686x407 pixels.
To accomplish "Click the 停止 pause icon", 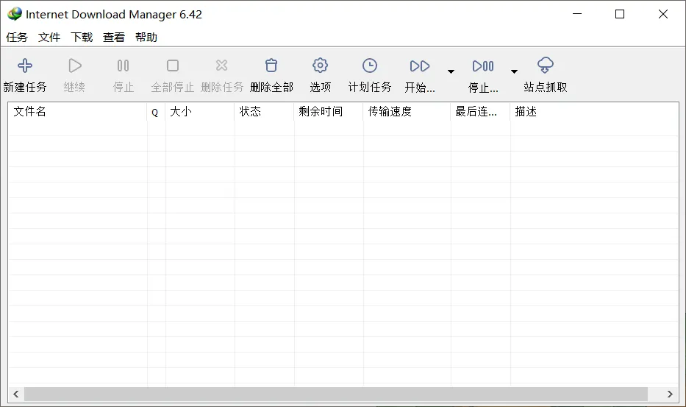I will point(123,66).
